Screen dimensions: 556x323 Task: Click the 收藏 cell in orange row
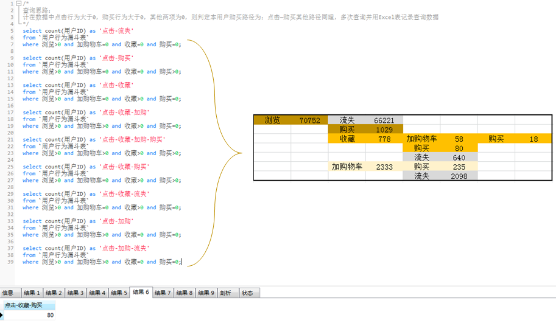pyautogui.click(x=347, y=139)
